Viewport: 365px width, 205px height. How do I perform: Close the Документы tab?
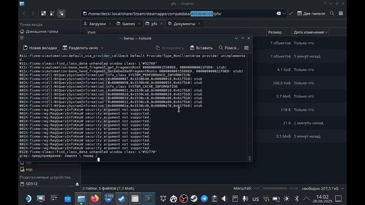click(x=199, y=24)
